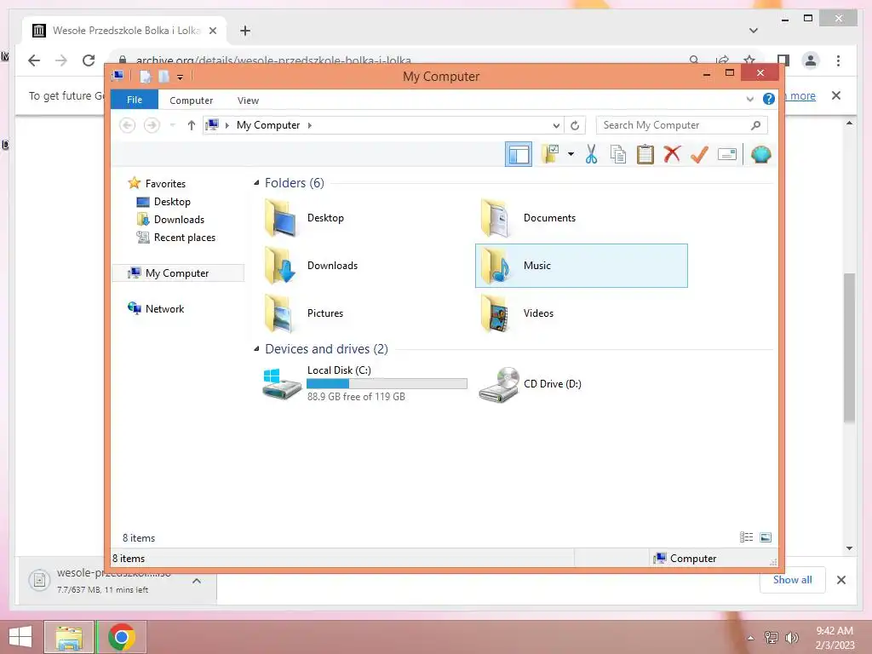Expand My Computer breadcrumb arrow
872x654 pixels.
click(x=310, y=125)
